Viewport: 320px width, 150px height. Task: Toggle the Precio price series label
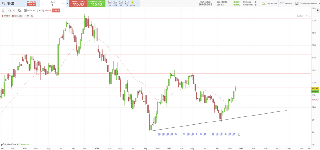click(x=6, y=15)
